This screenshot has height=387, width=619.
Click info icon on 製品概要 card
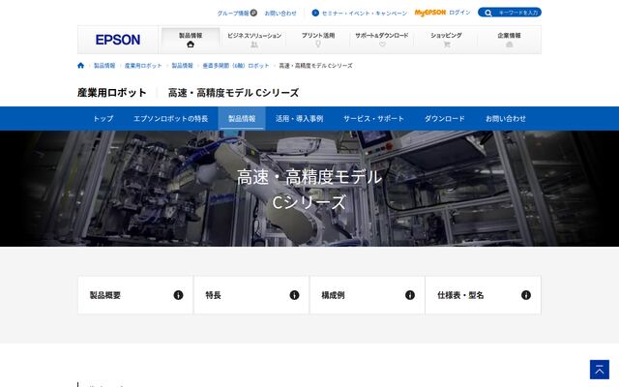click(x=178, y=295)
